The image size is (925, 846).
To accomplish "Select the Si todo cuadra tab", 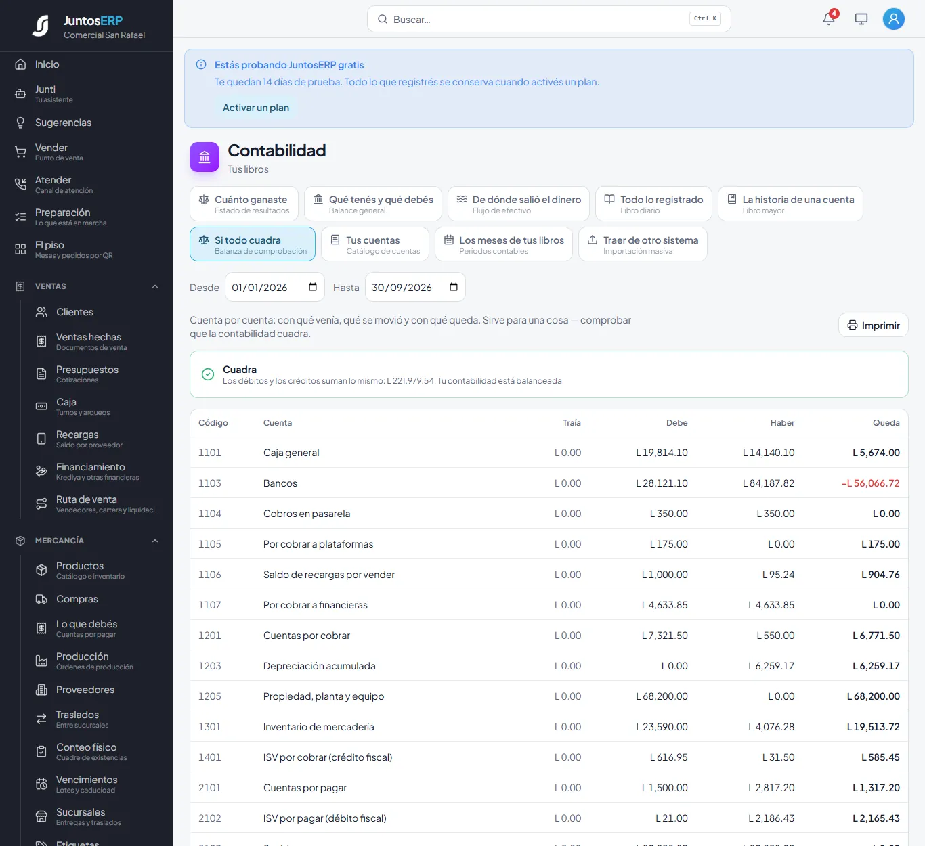I will (x=253, y=244).
